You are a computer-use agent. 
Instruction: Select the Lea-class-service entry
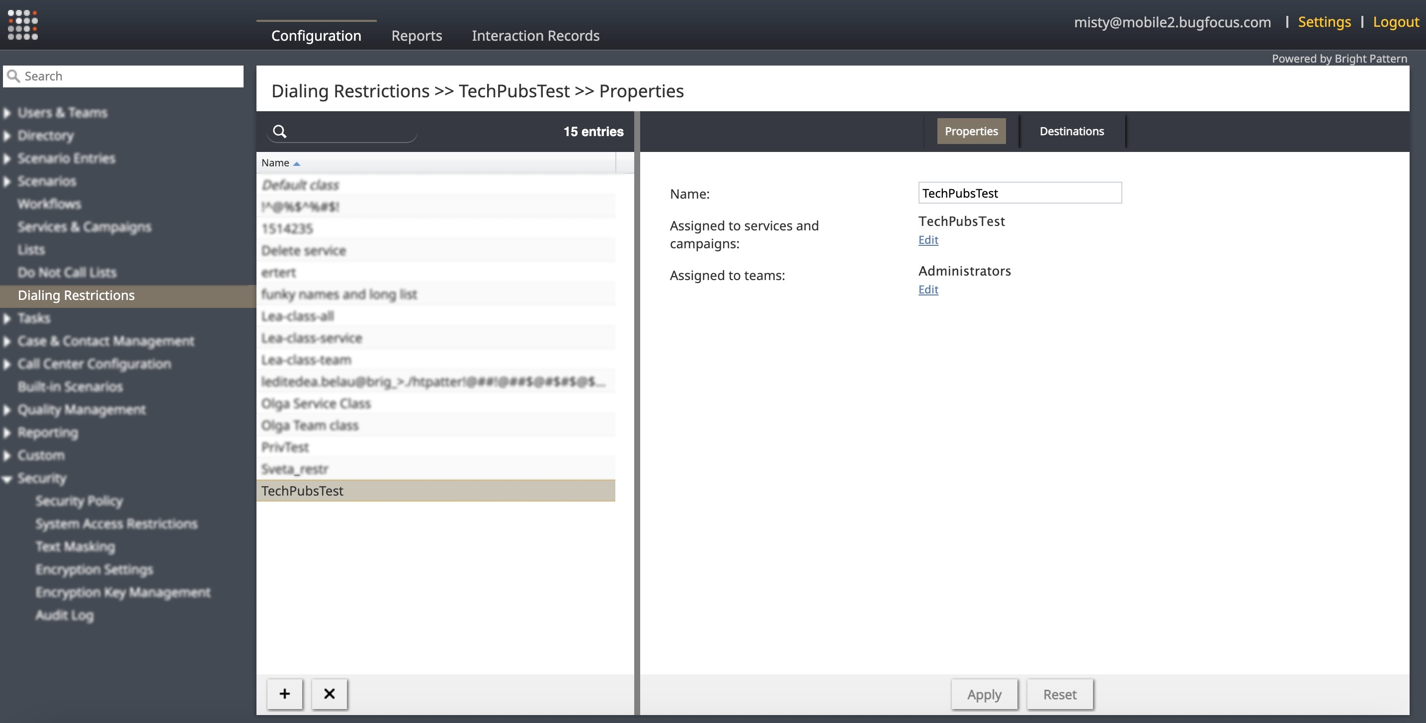tap(436, 338)
